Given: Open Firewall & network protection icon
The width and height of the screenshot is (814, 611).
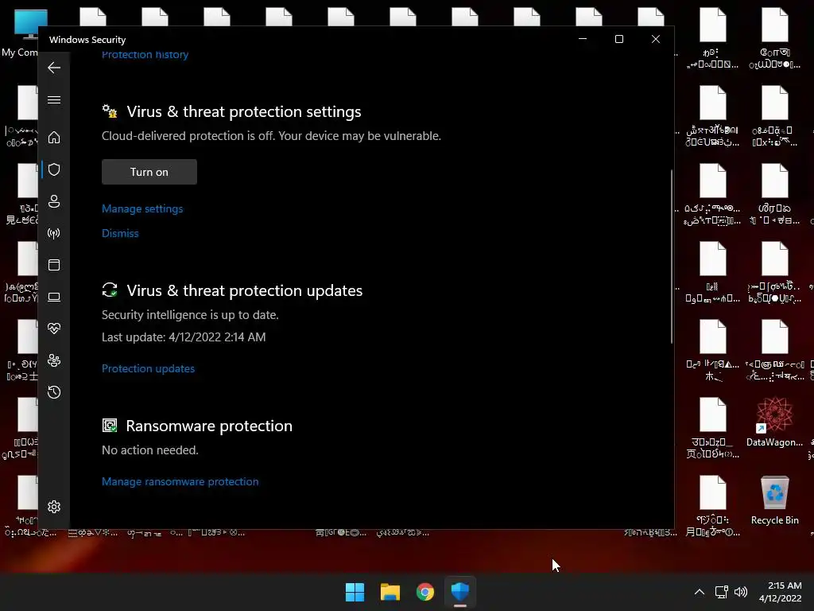Looking at the screenshot, I should (54, 233).
